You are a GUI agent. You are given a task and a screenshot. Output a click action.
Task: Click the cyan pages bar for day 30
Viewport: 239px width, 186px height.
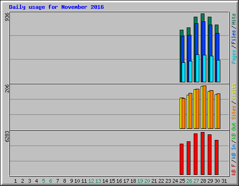click(x=218, y=71)
